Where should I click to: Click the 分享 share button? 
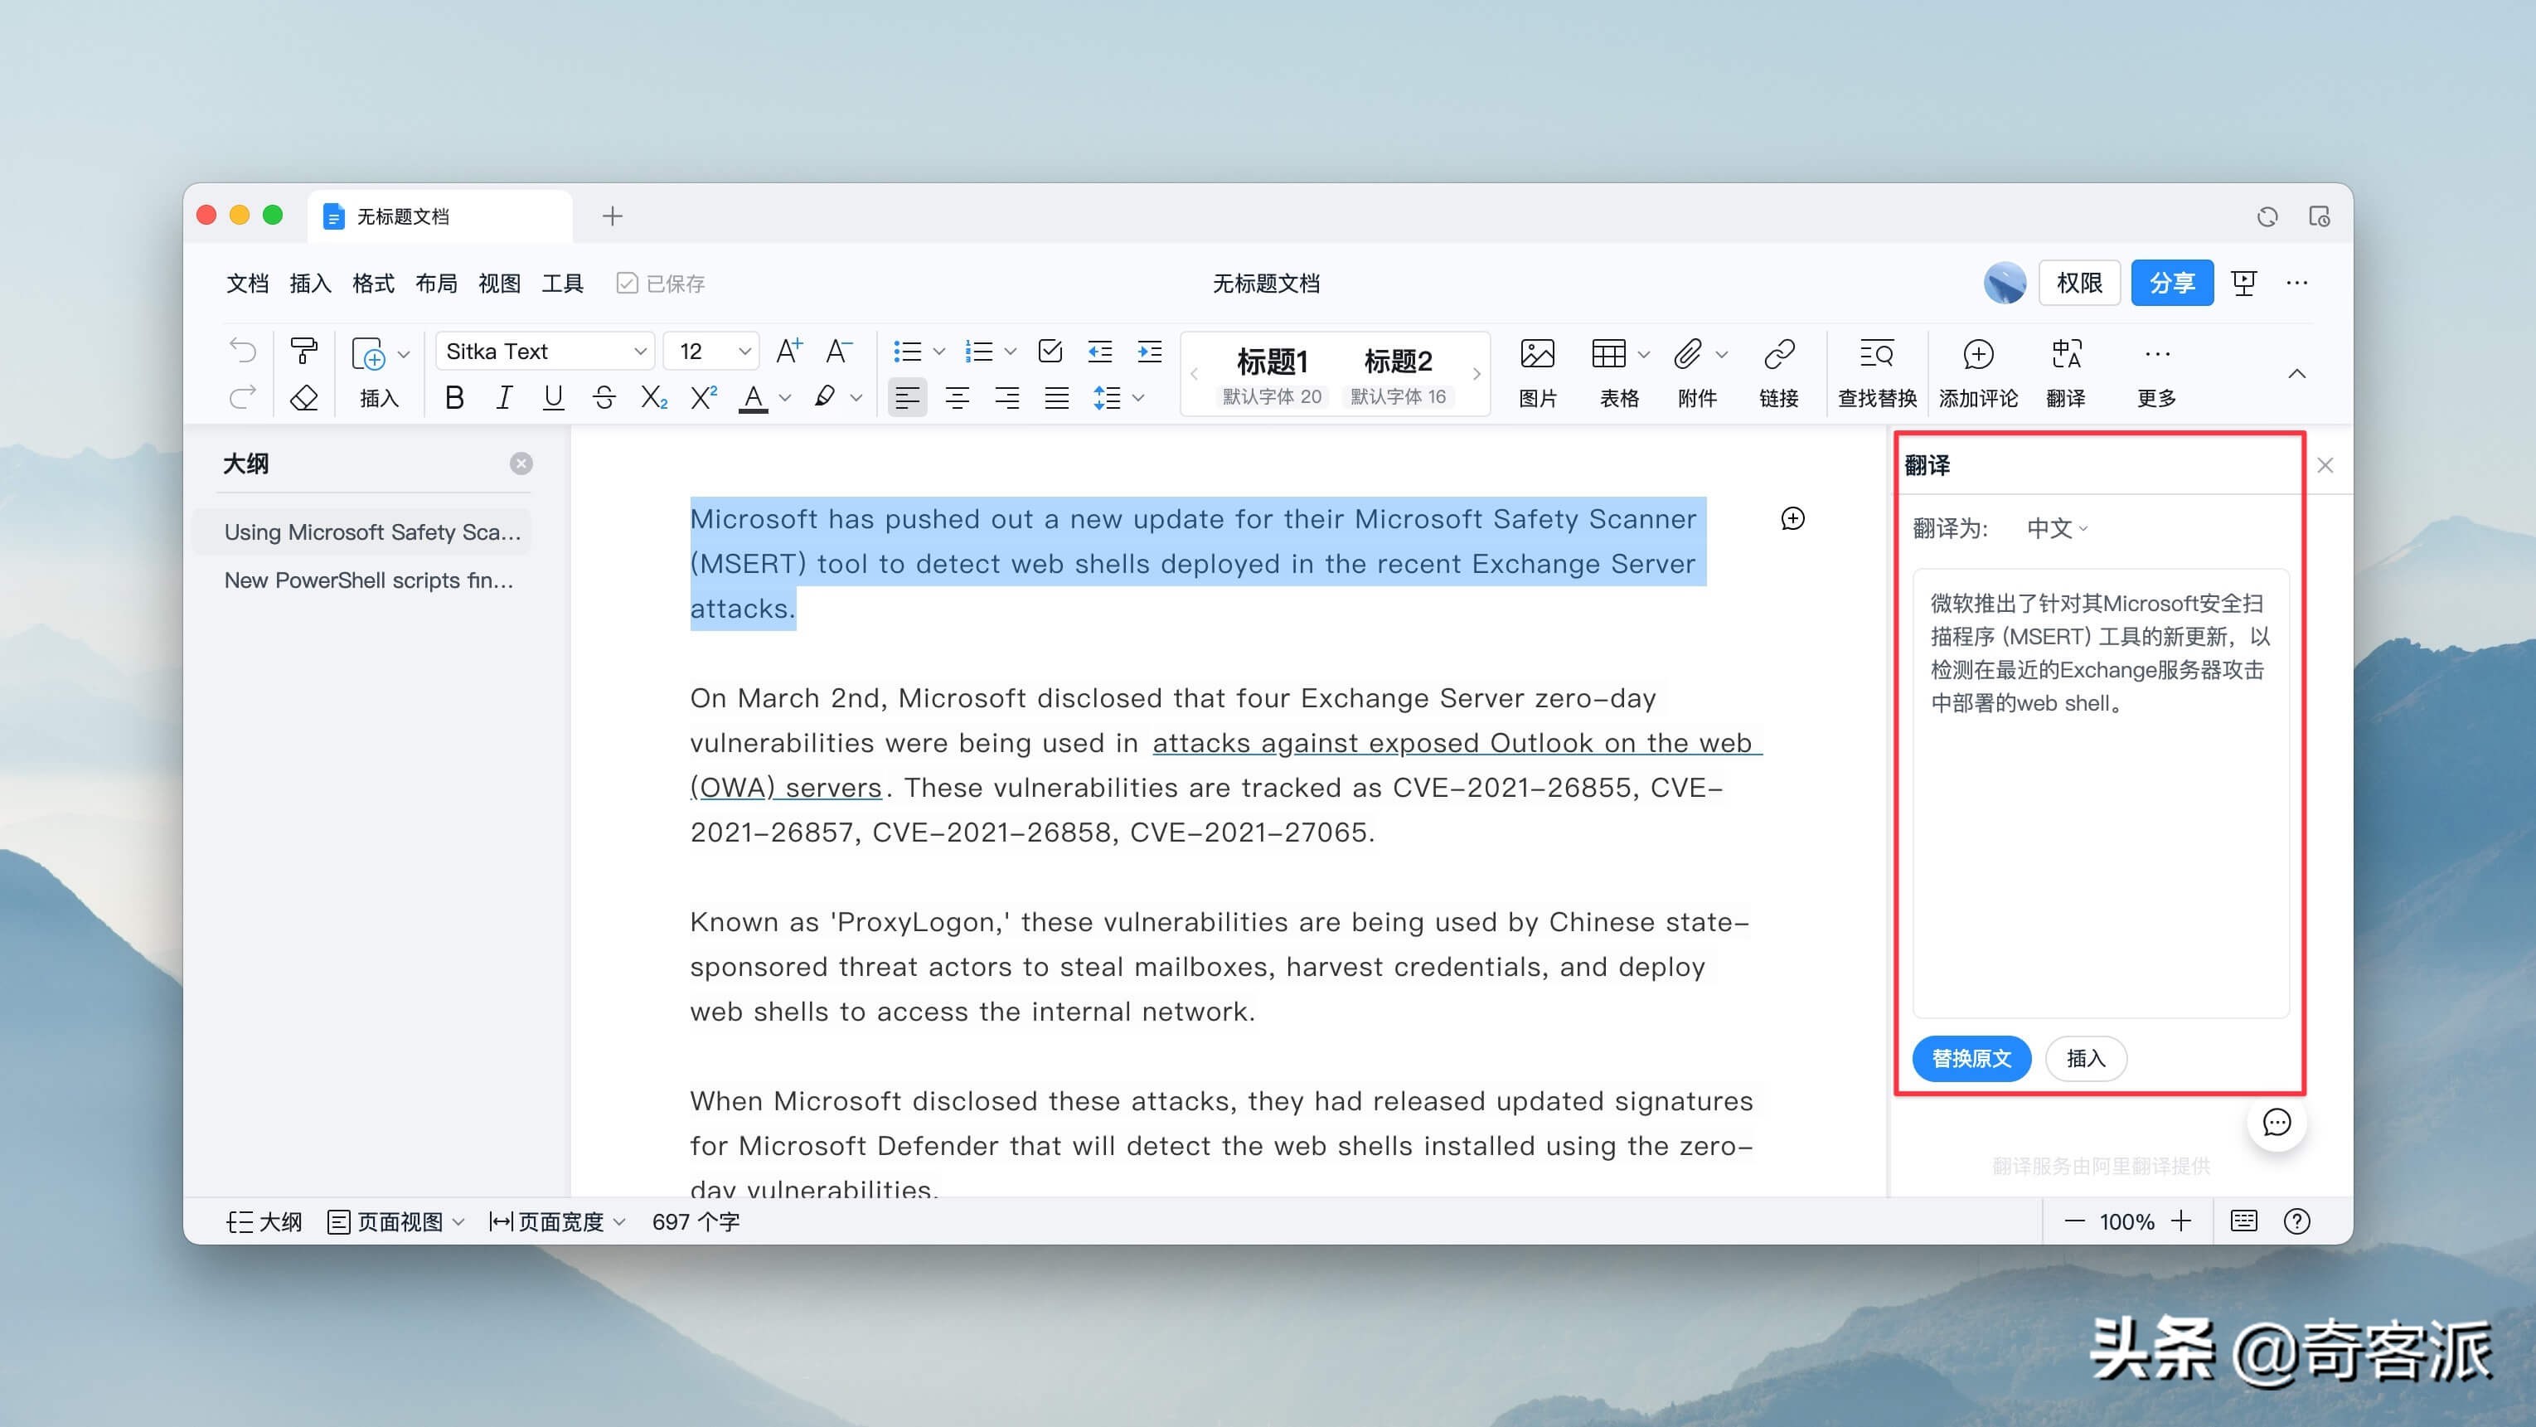[x=2172, y=284]
